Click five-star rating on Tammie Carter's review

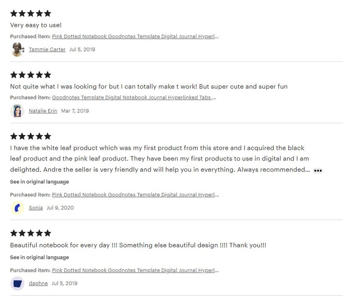click(31, 13)
